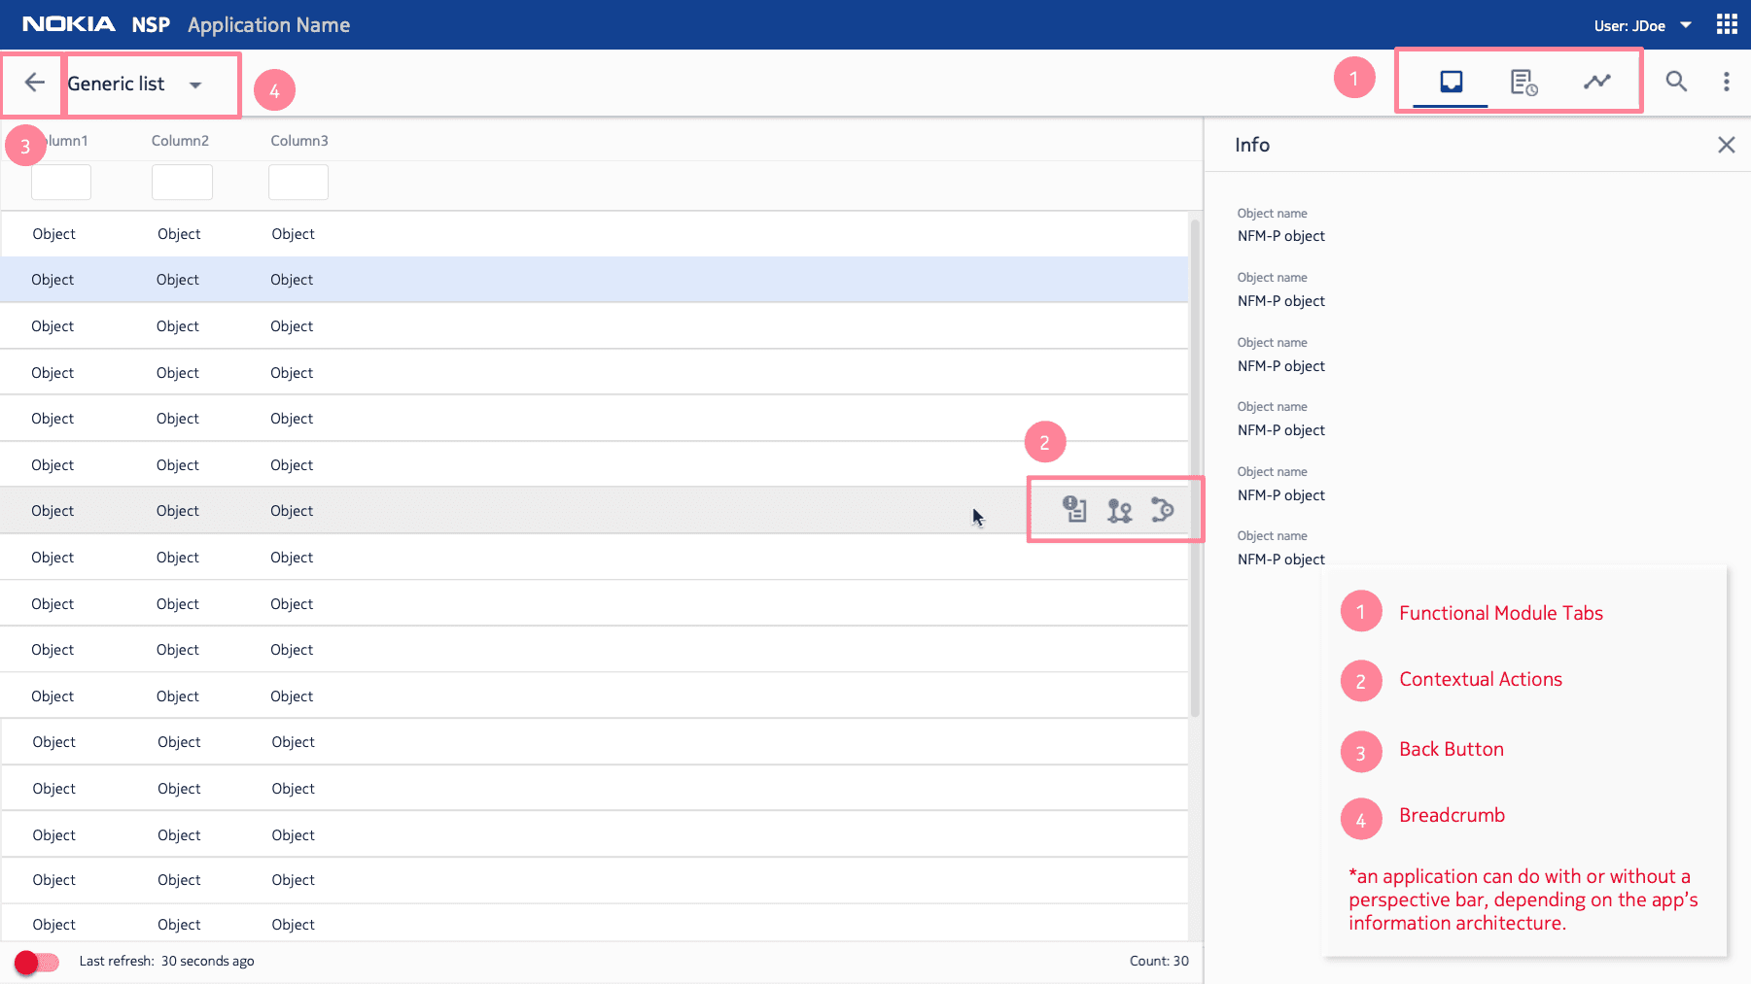Open the alarms contextual action on highlighted row
This screenshot has height=984, width=1751.
pos(1074,509)
